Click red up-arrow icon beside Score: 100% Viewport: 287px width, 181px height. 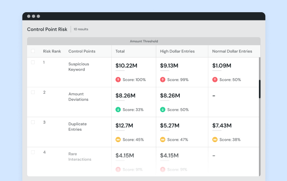pos(118,80)
